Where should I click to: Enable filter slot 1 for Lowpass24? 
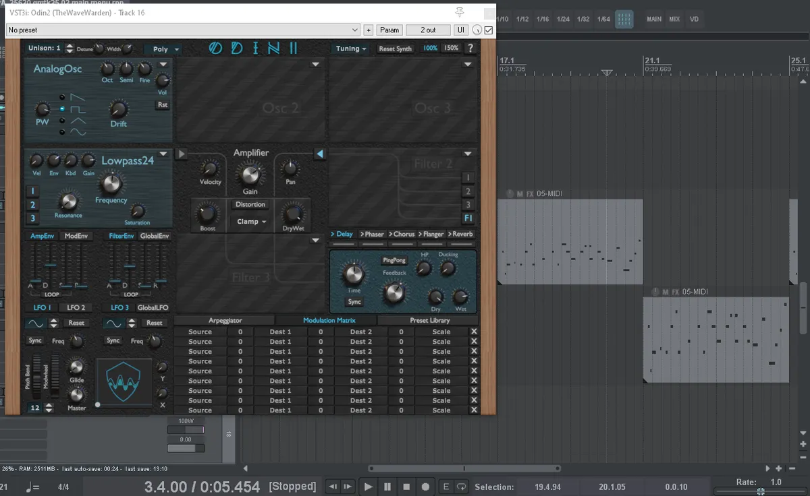point(32,191)
